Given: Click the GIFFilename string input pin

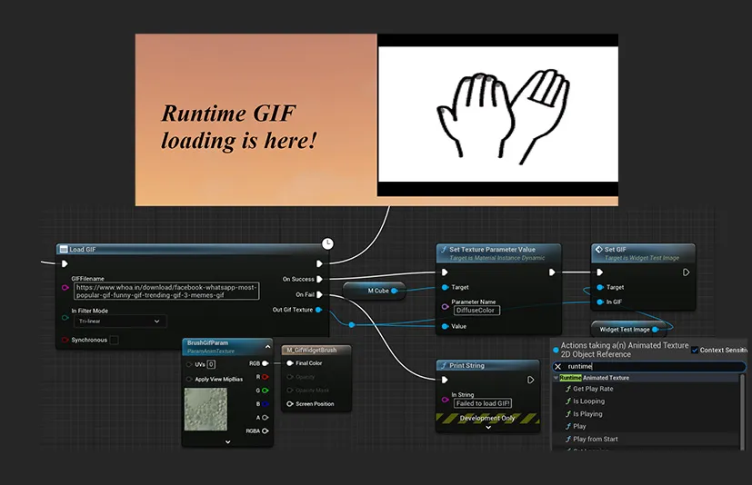Looking at the screenshot, I should [x=65, y=288].
